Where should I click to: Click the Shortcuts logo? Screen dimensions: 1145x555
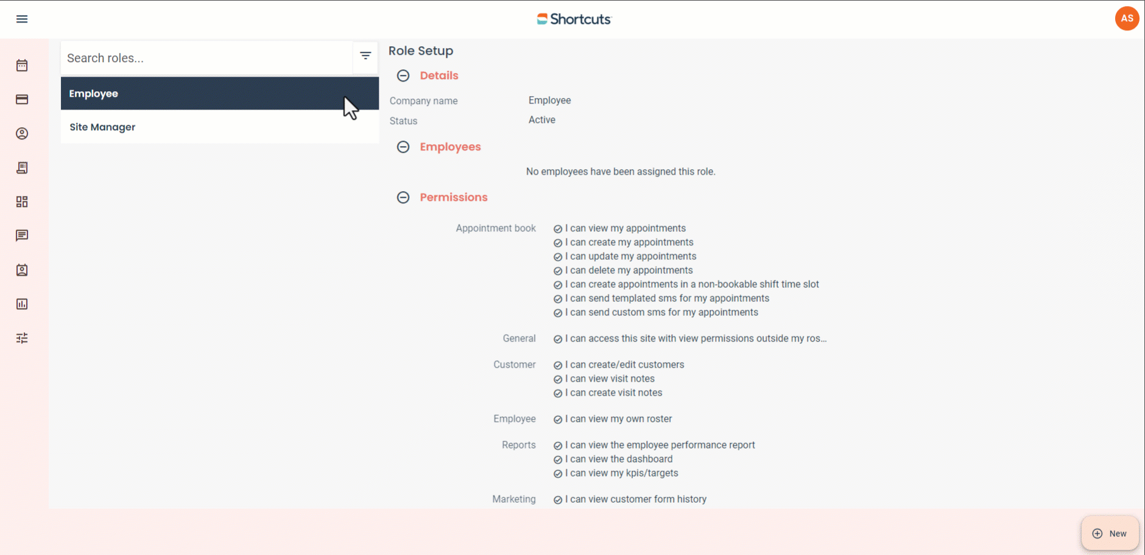coord(574,19)
